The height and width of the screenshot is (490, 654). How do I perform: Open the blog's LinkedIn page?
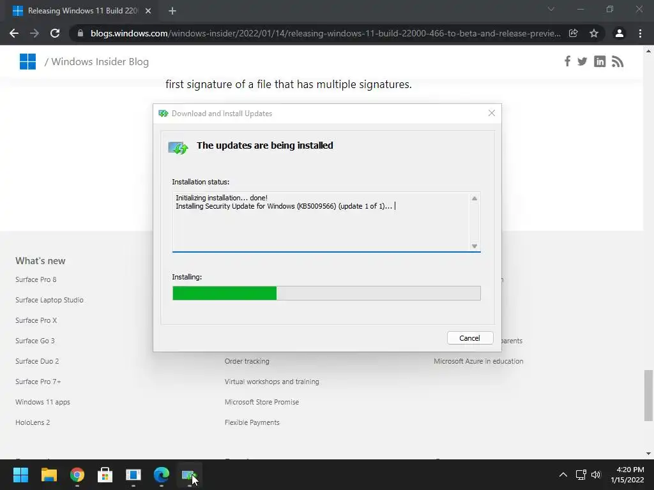click(x=600, y=62)
